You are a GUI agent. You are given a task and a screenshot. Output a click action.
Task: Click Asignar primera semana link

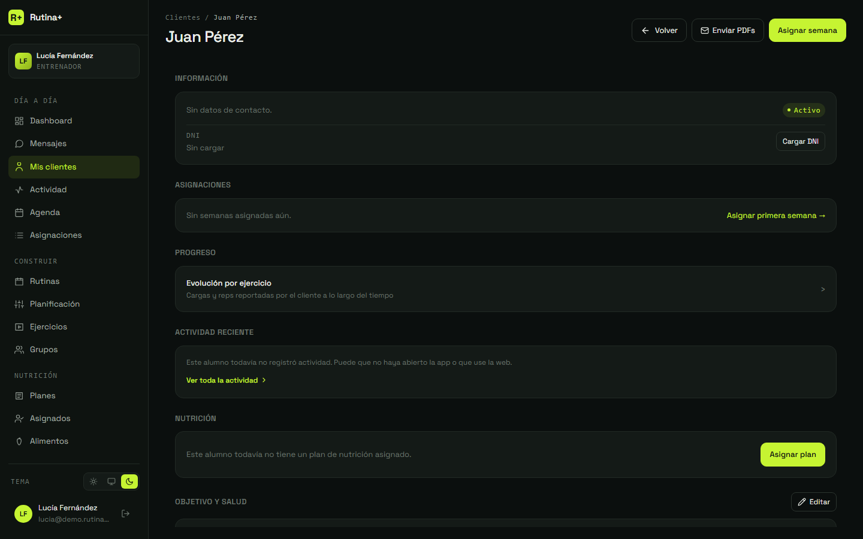coord(776,216)
